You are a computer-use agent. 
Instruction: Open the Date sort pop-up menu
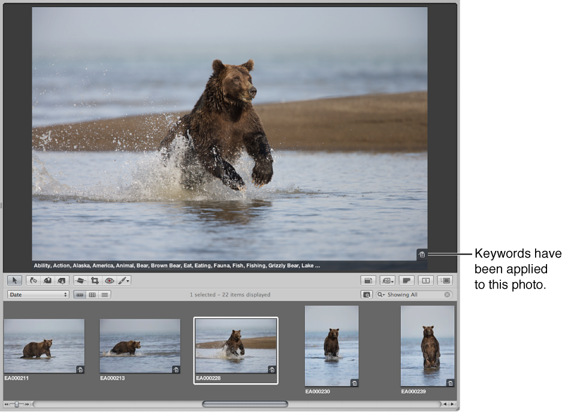38,295
